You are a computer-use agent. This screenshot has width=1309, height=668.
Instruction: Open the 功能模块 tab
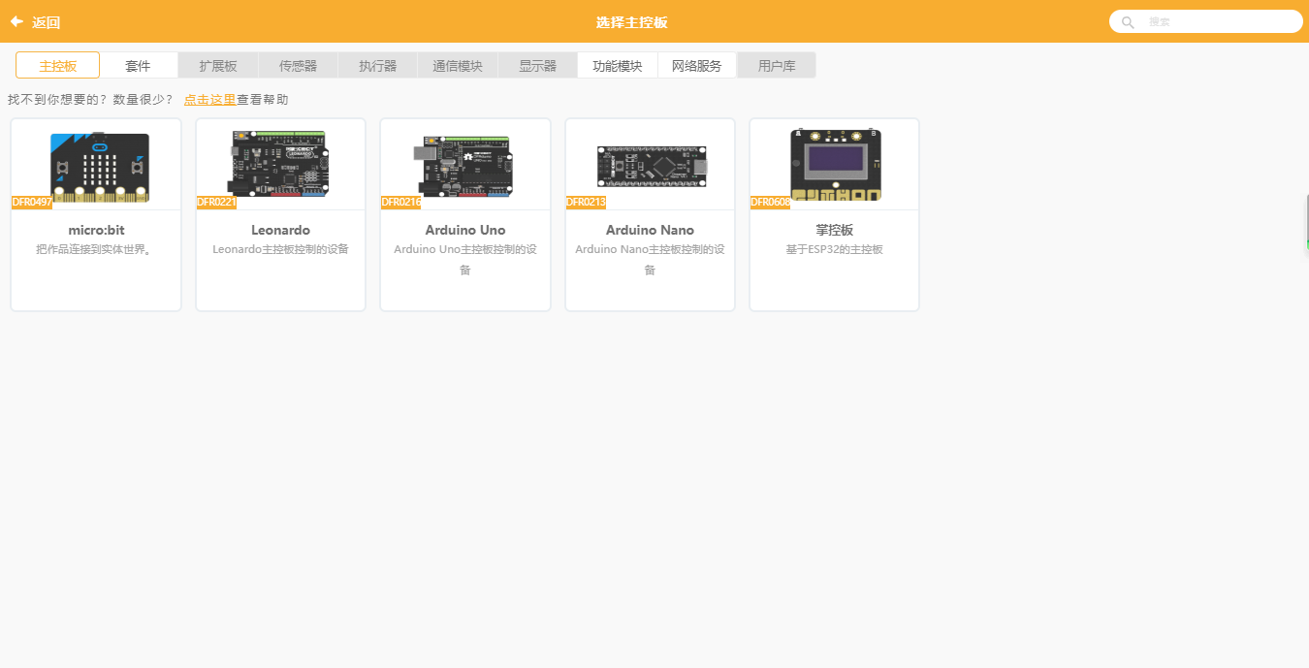tap(618, 65)
